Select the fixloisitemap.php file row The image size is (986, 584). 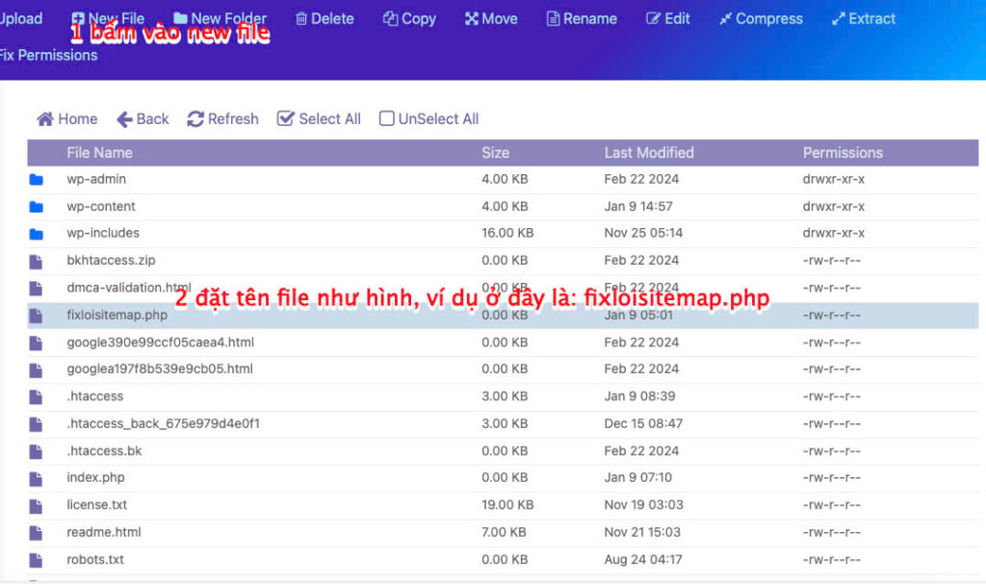click(x=115, y=314)
